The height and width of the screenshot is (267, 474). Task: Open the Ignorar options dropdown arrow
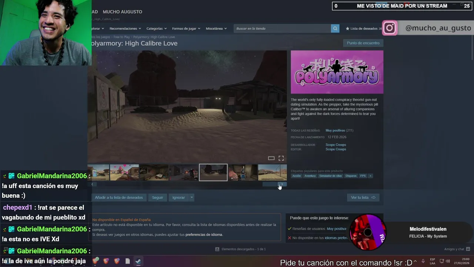191,198
